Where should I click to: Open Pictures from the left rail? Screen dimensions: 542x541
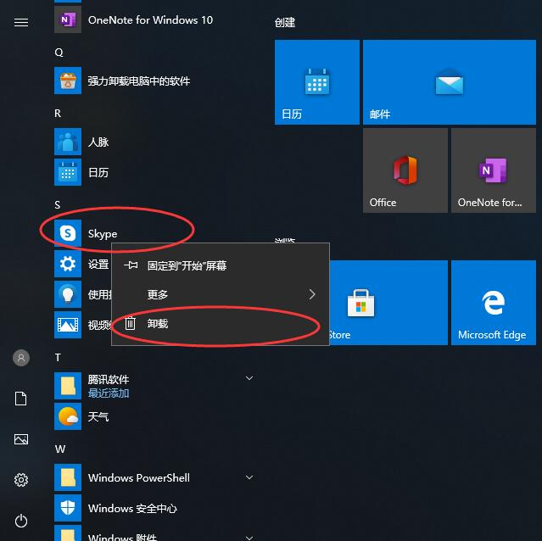[21, 439]
